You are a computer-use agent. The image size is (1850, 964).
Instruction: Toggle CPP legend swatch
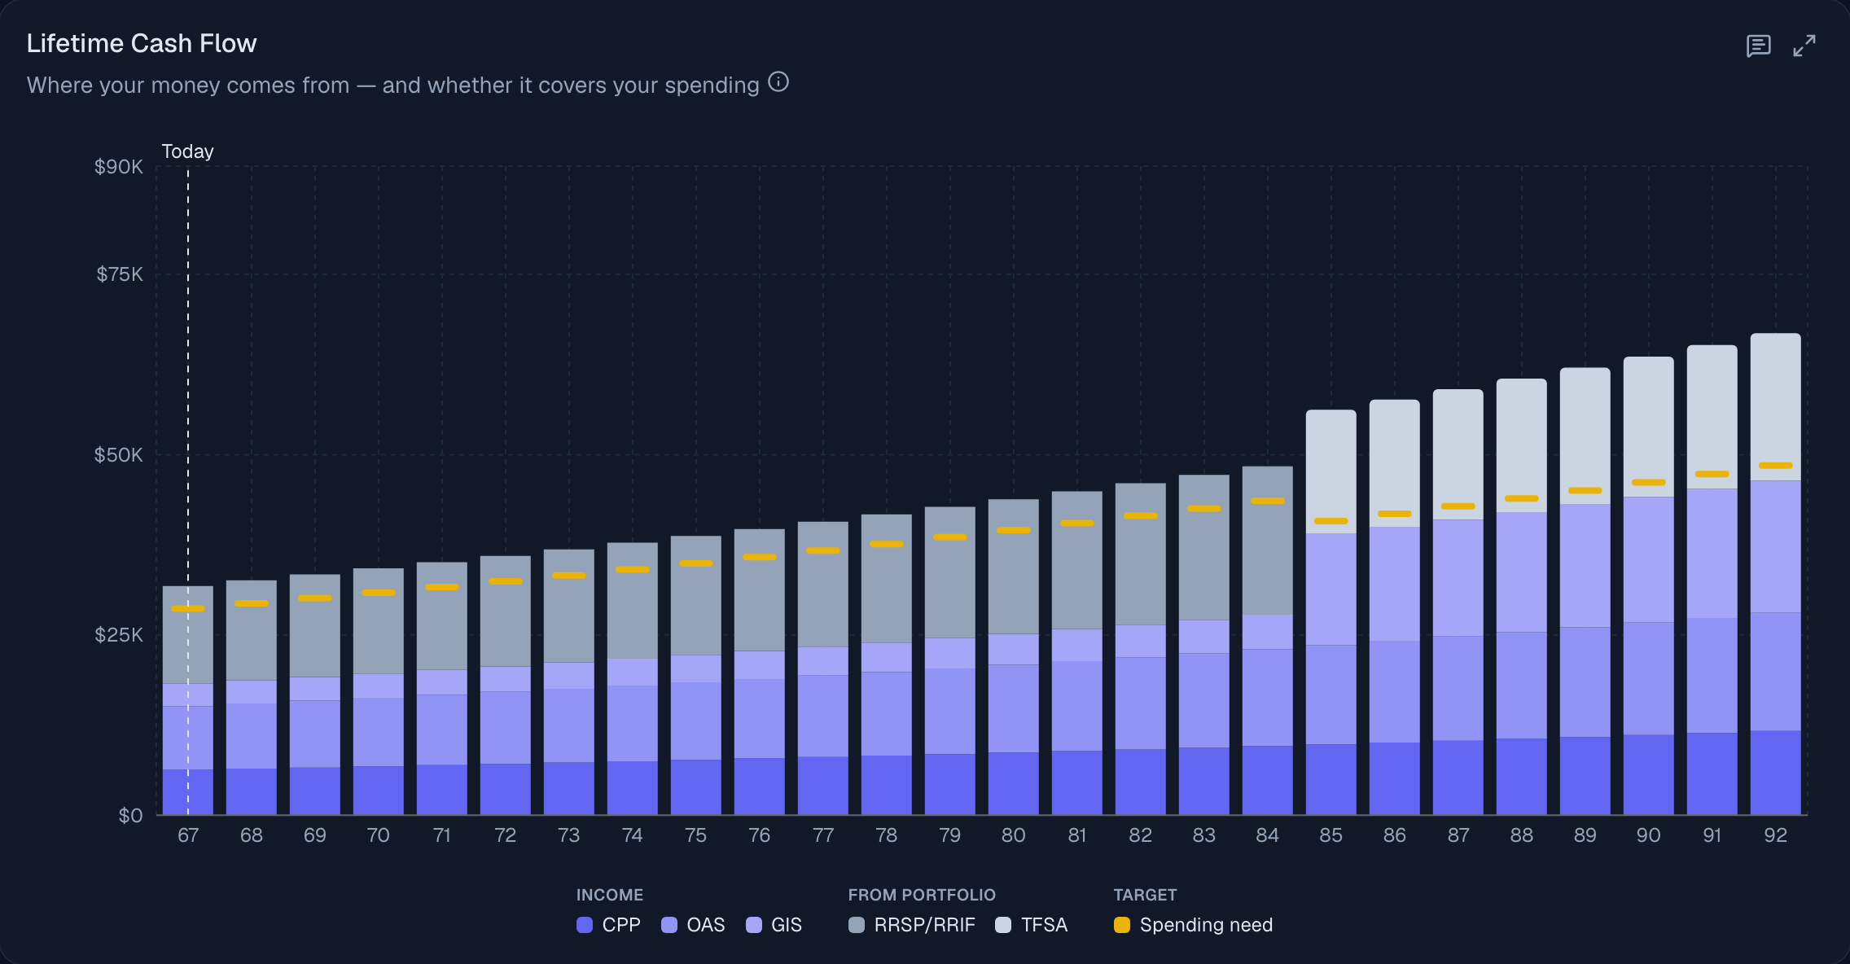click(585, 925)
